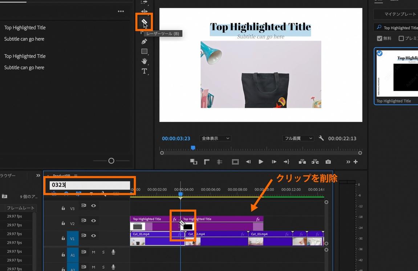418x271 pixels.
Task: Toggle track lock on A1
Action: point(63,254)
